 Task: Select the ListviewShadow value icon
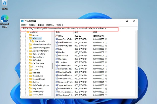coord(57,69)
